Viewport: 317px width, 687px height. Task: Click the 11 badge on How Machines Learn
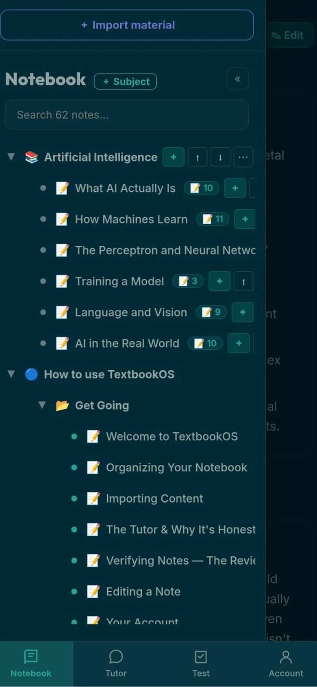point(213,219)
